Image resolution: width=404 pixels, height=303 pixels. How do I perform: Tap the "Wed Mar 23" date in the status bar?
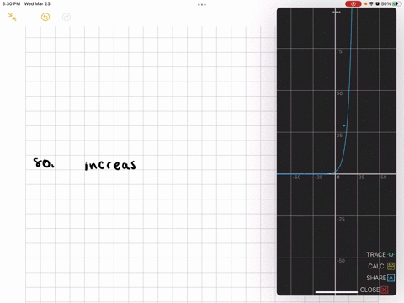tap(37, 3)
